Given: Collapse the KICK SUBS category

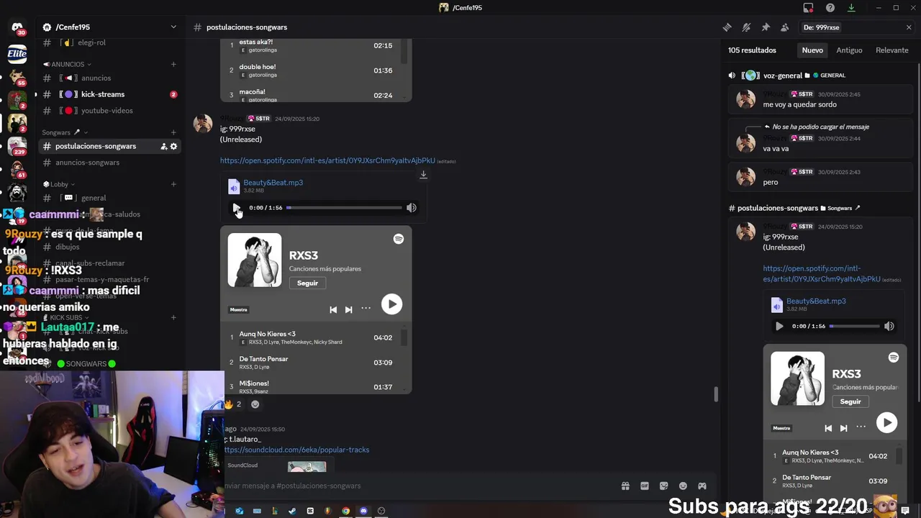Looking at the screenshot, I should (65, 317).
